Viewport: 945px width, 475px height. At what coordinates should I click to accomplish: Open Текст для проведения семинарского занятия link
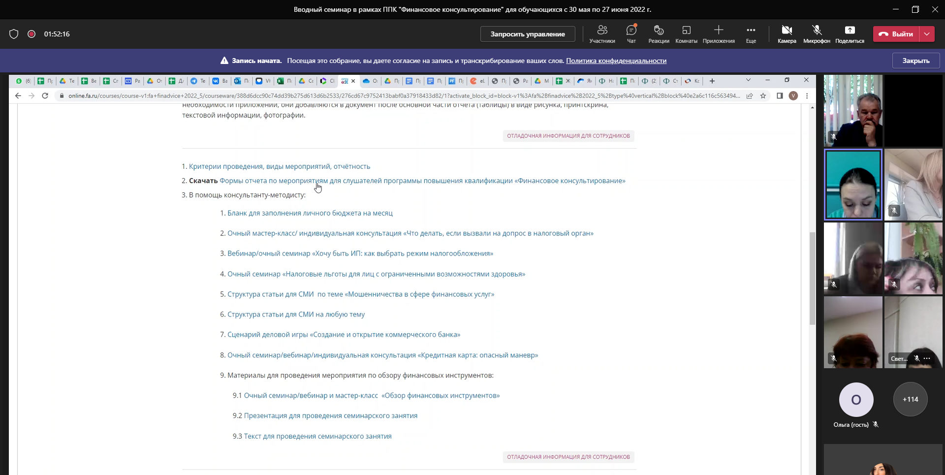pyautogui.click(x=318, y=437)
